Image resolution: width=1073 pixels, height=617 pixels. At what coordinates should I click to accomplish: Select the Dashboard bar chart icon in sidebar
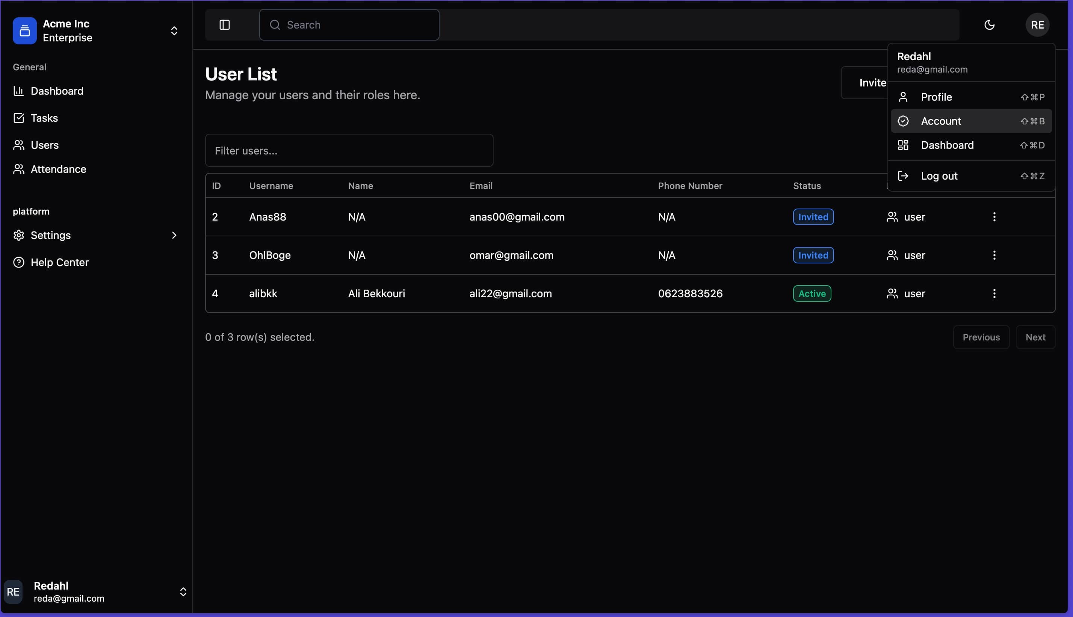point(19,91)
